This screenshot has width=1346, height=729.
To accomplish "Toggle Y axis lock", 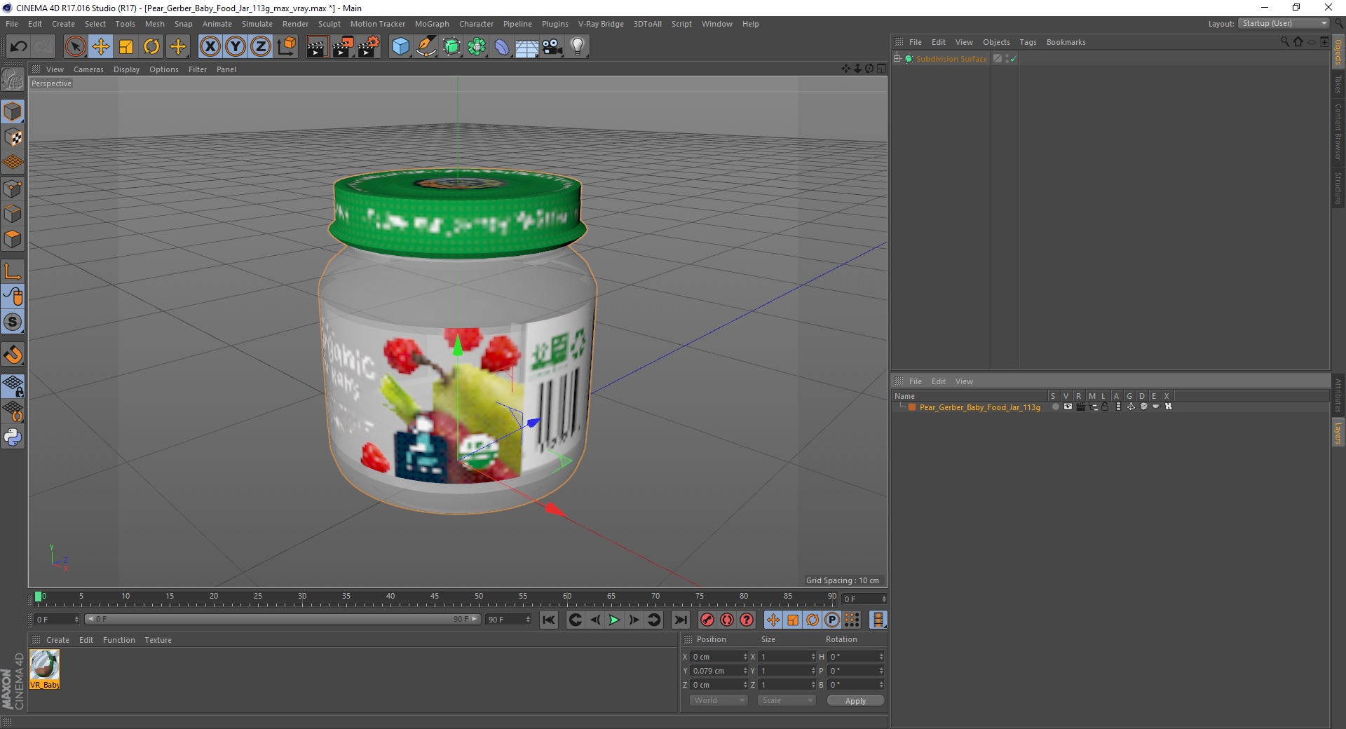I will coord(236,47).
